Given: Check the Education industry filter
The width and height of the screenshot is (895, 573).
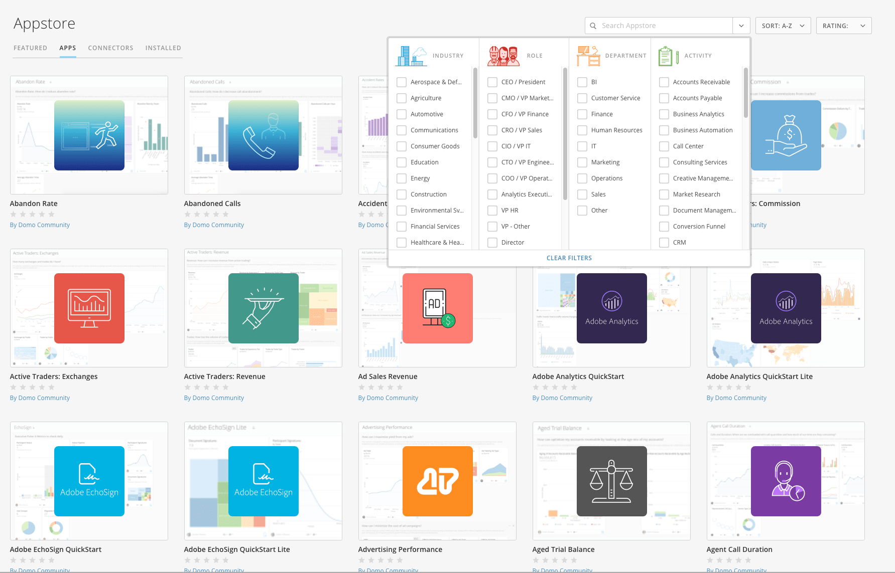Looking at the screenshot, I should pos(402,162).
